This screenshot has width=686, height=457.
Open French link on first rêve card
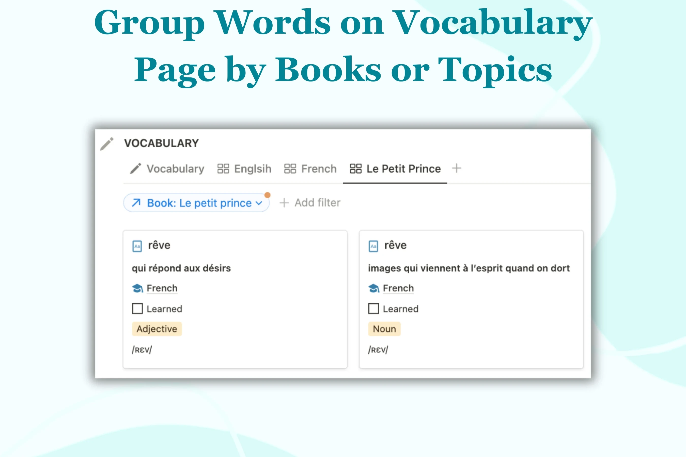(x=162, y=288)
